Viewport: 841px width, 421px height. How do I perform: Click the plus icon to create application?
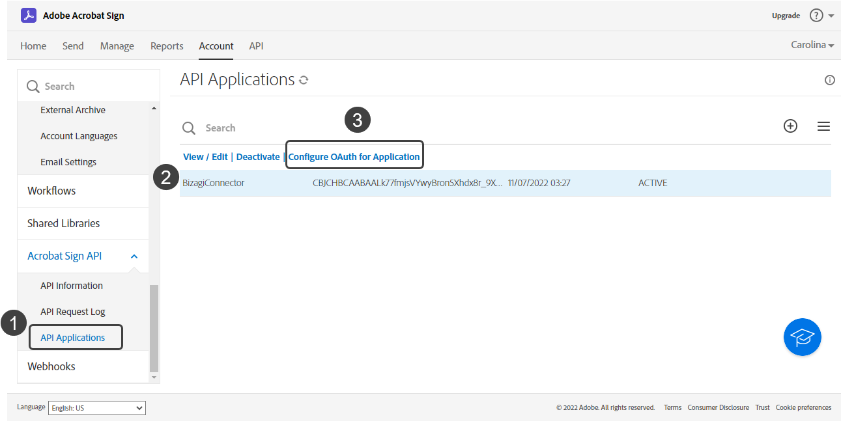[790, 126]
